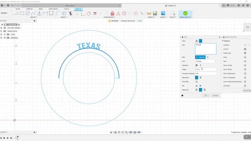Open the Font dropdown in Text dialog
Screen dimensions: 251x141
tap(206, 61)
